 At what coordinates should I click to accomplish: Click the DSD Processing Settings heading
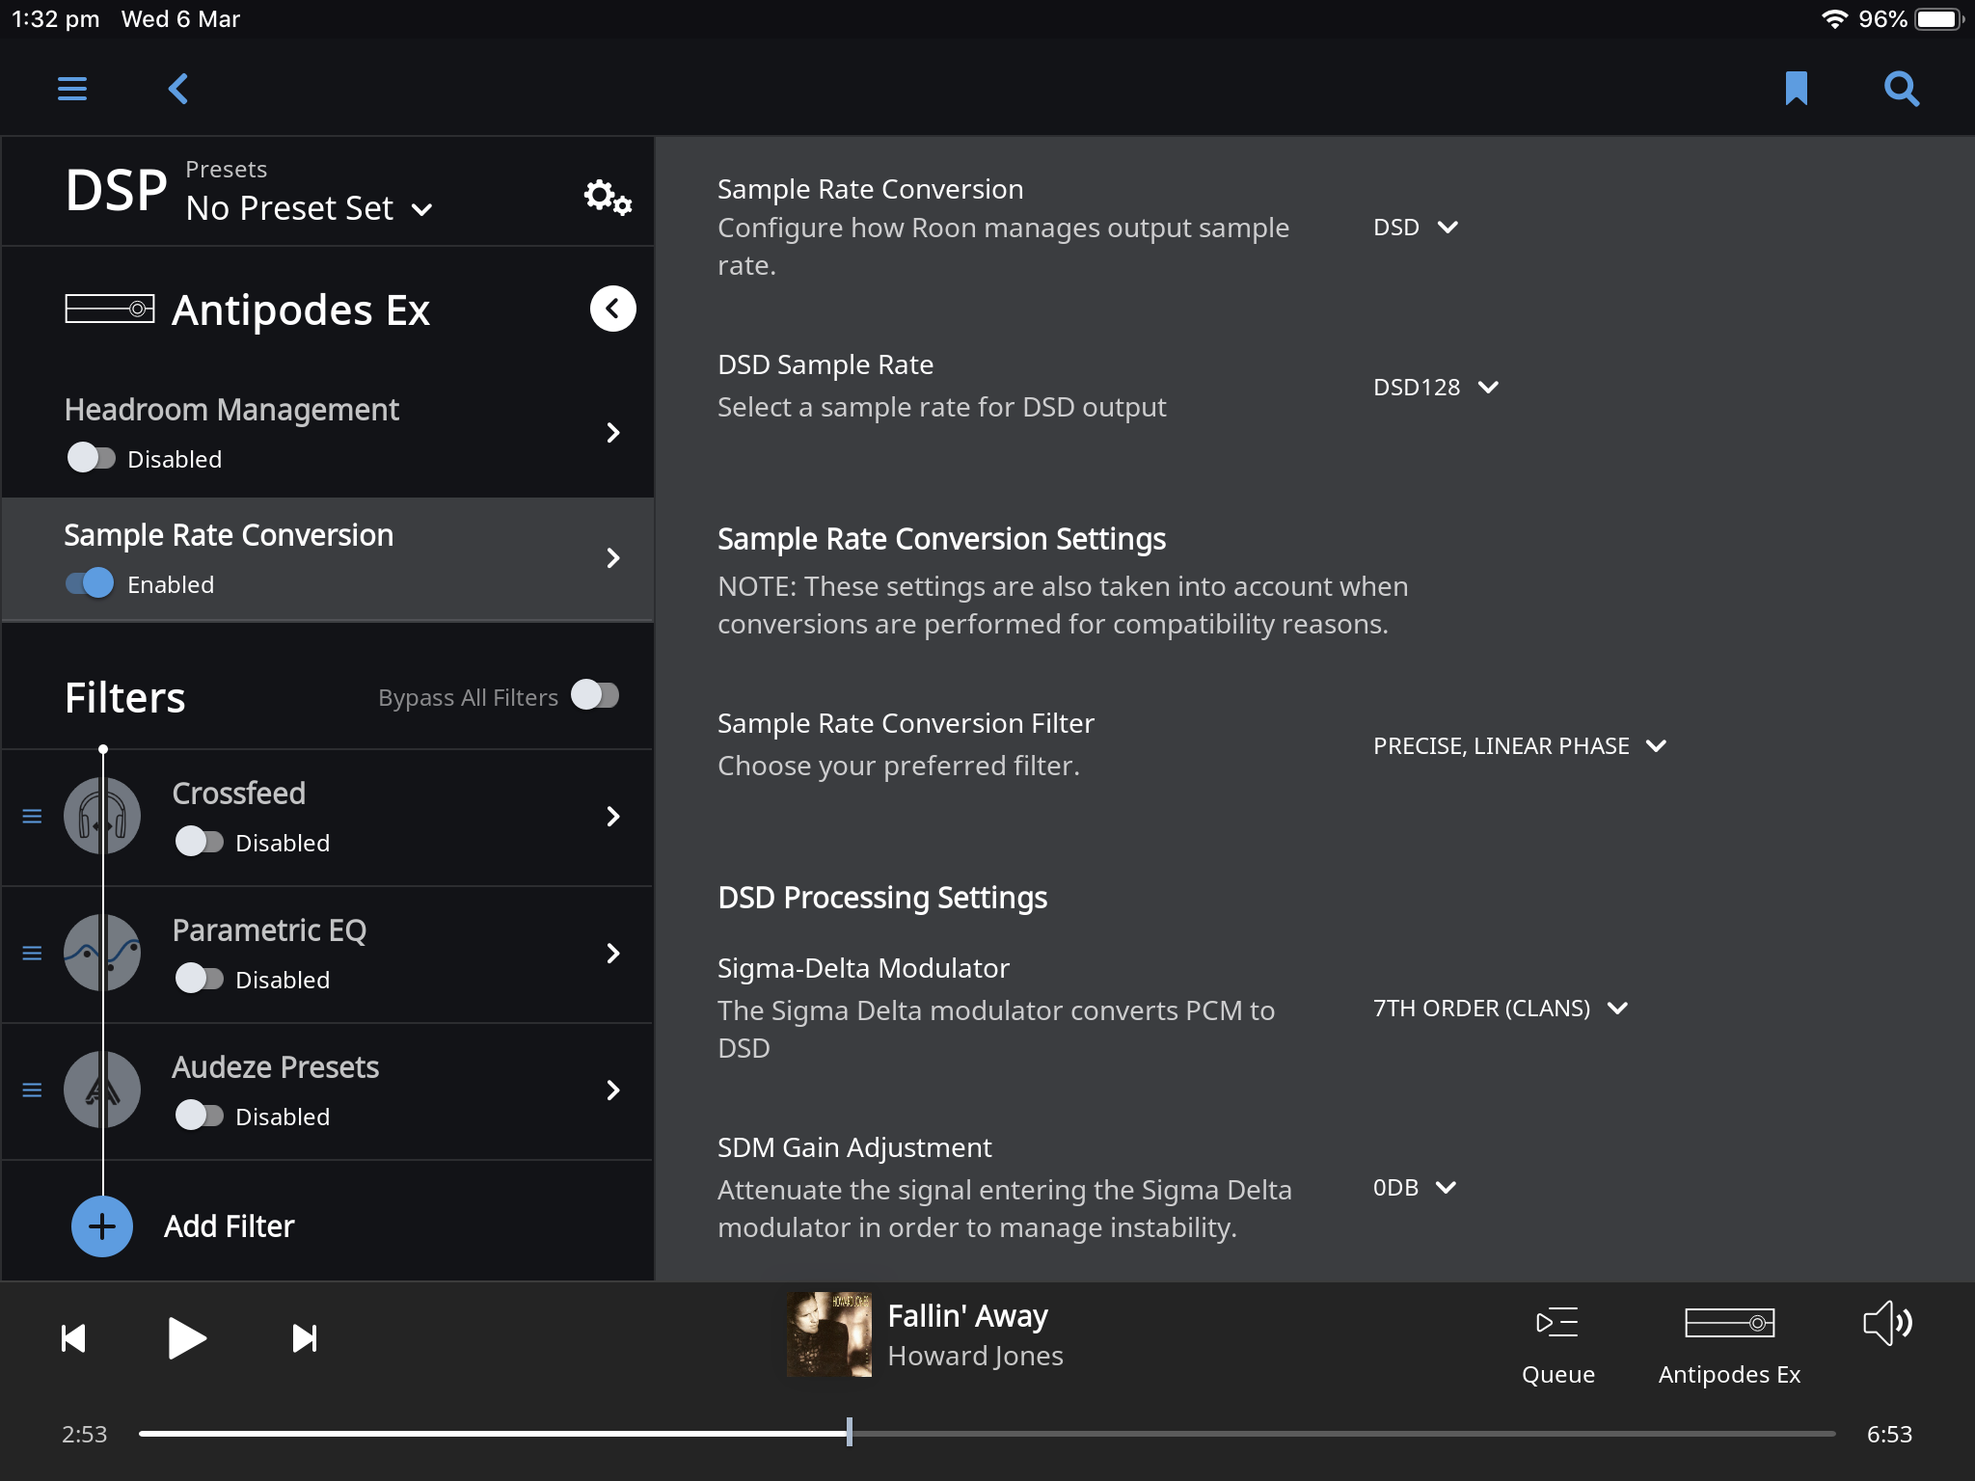point(882,898)
